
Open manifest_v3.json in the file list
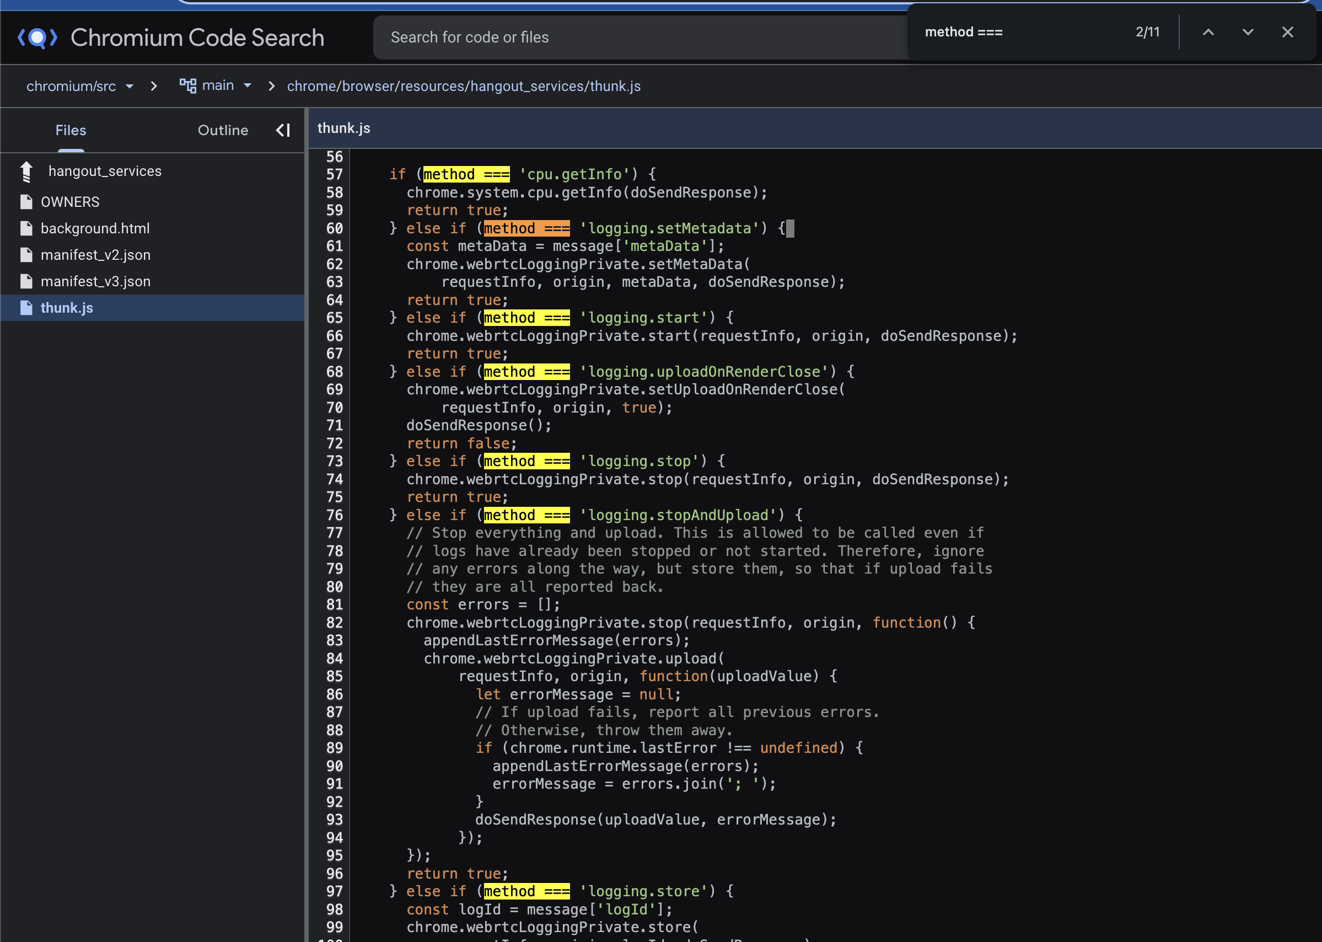click(96, 281)
